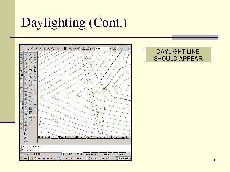Pick the Rotate modify tool
The height and width of the screenshot is (172, 230).
click(x=35, y=78)
